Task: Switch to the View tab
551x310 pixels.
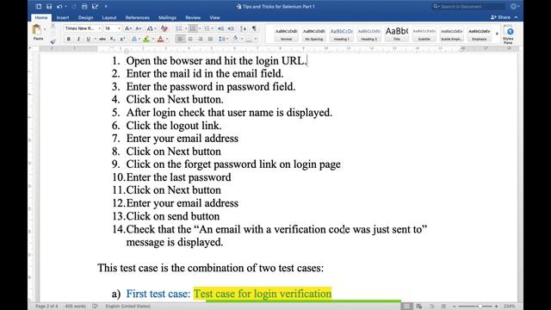Action: pyautogui.click(x=214, y=17)
